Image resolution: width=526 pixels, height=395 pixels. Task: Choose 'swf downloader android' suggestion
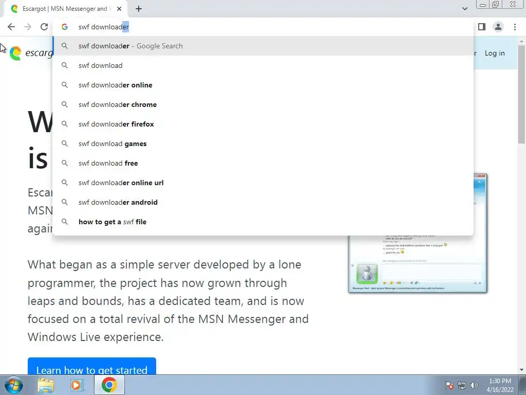(263, 202)
